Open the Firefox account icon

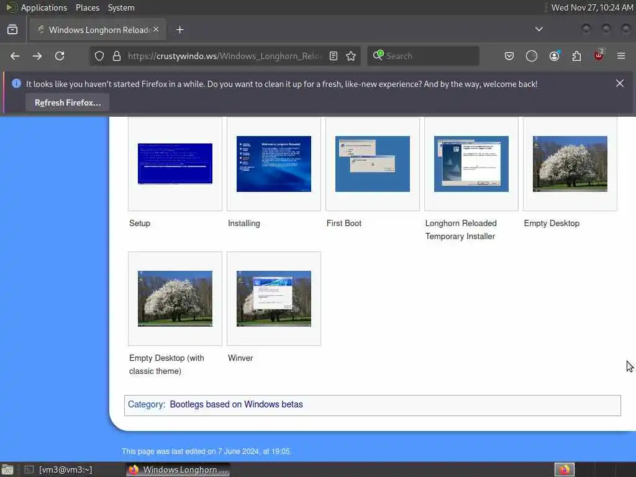tap(554, 56)
